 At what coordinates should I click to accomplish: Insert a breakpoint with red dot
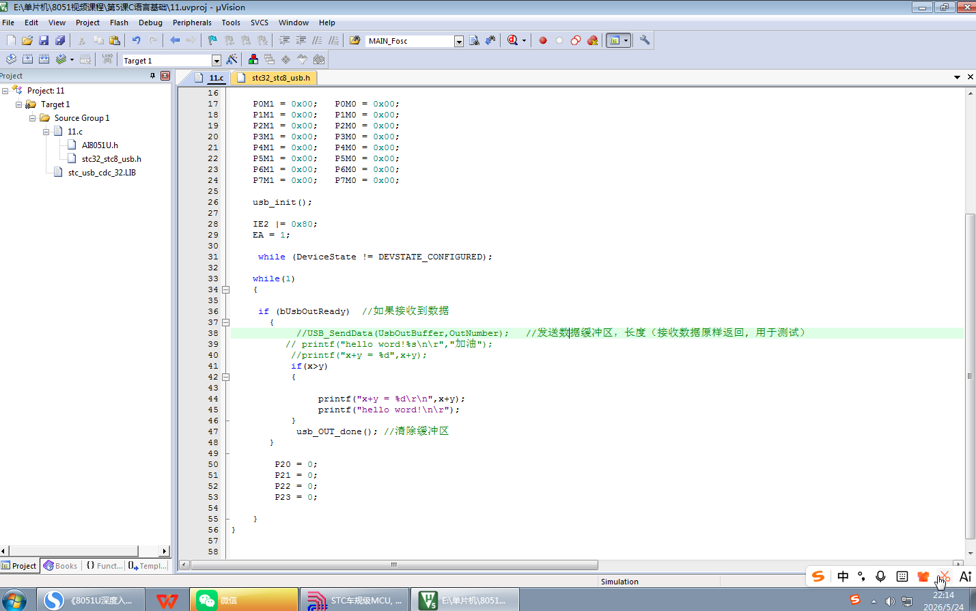[543, 40]
